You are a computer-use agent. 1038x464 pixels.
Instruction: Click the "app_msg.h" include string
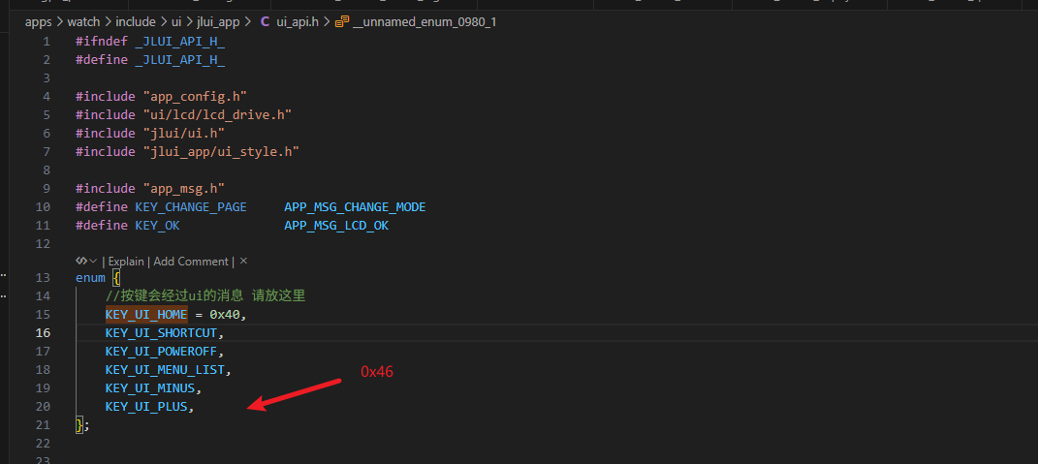(x=184, y=189)
